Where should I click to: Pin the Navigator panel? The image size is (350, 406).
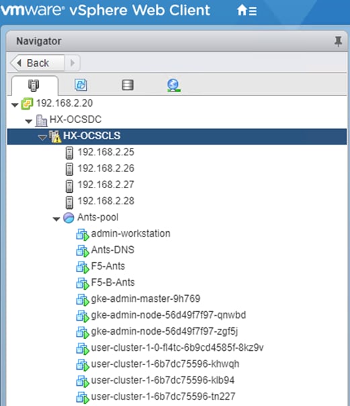338,41
